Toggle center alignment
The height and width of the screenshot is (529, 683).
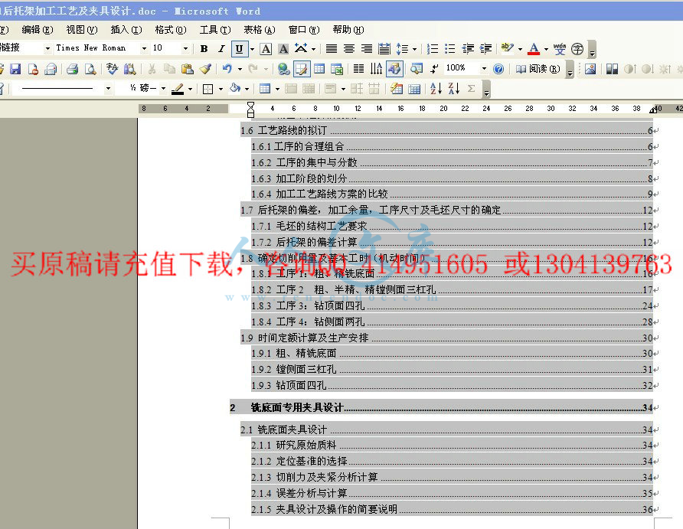click(x=349, y=48)
